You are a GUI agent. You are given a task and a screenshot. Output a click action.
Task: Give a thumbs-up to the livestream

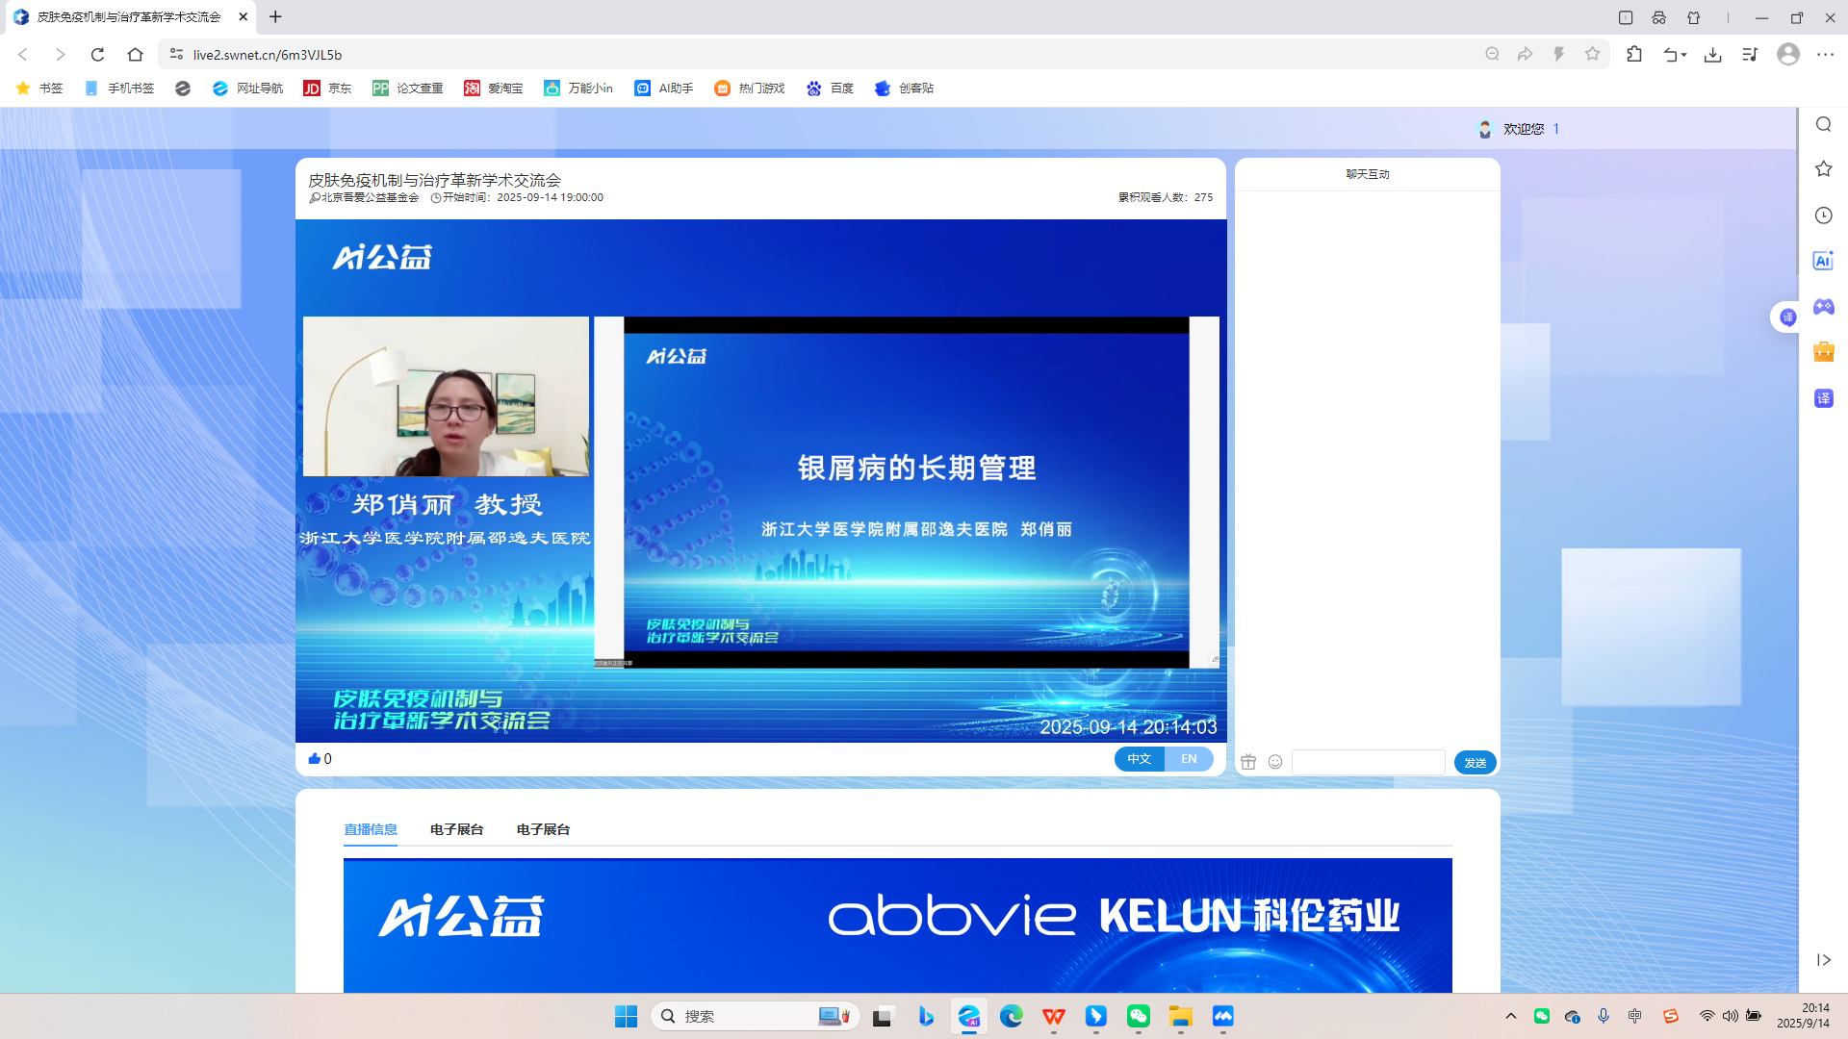316,758
